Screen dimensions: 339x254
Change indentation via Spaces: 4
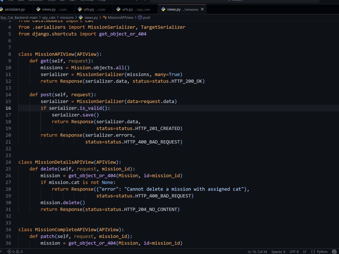tap(278, 252)
